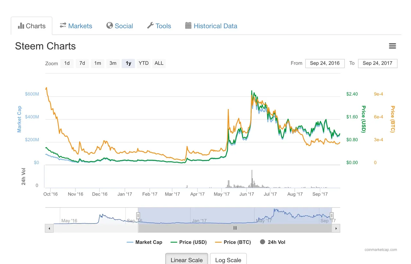Click the navigator left scroll arrow
The image size is (411, 264).
click(49, 228)
